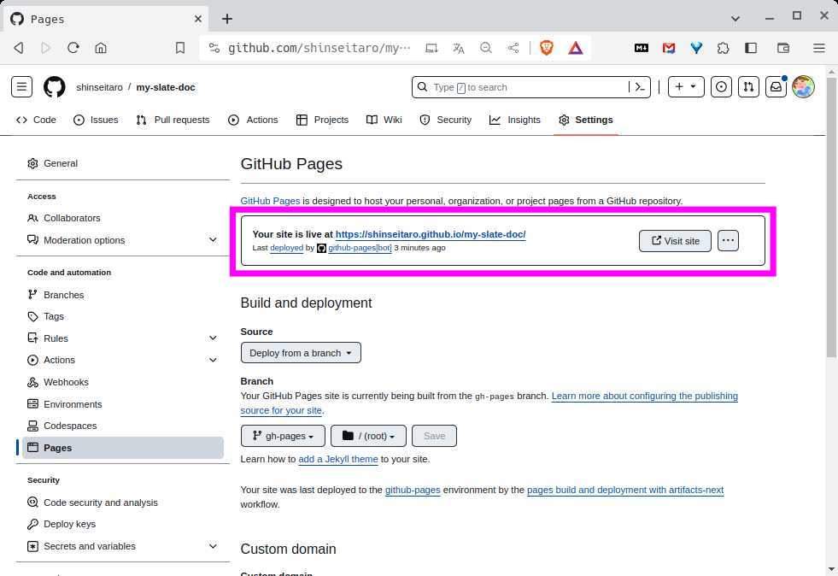Switch to the Code tab
The height and width of the screenshot is (576, 838).
coord(37,120)
